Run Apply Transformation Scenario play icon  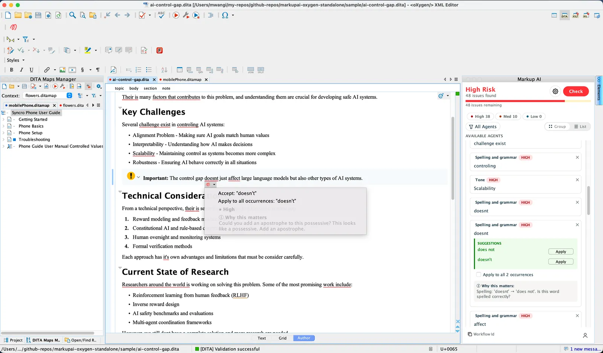tap(176, 15)
